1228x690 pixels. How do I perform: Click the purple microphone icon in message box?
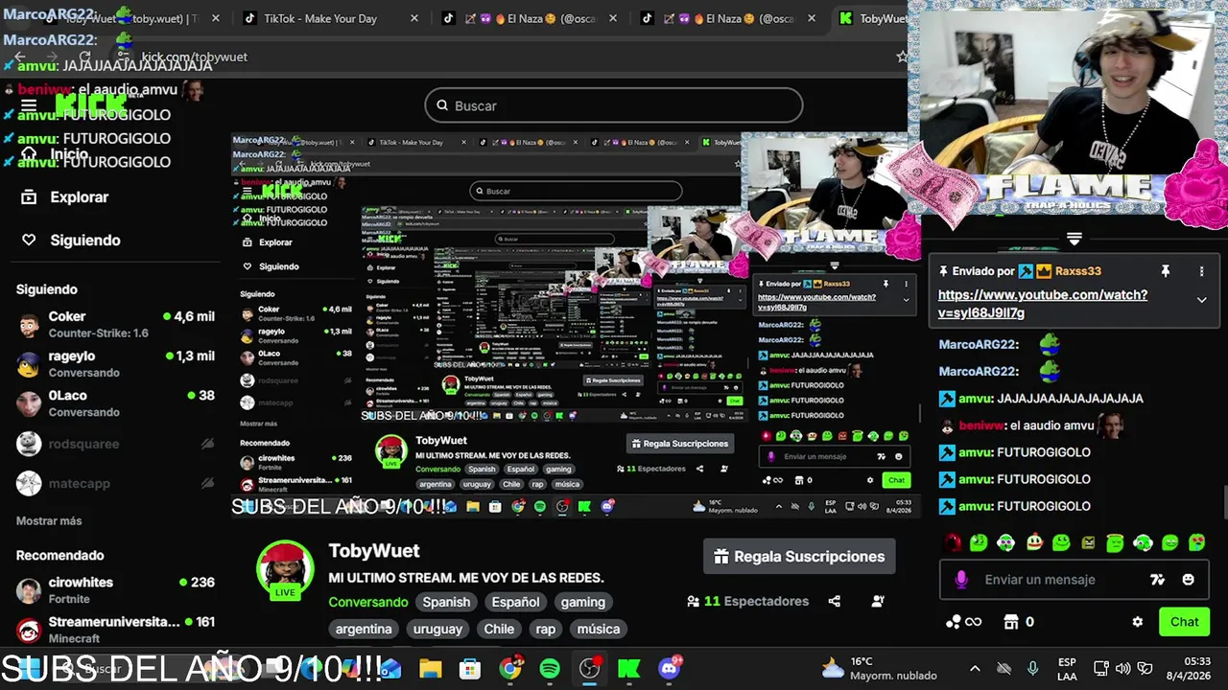coord(961,580)
